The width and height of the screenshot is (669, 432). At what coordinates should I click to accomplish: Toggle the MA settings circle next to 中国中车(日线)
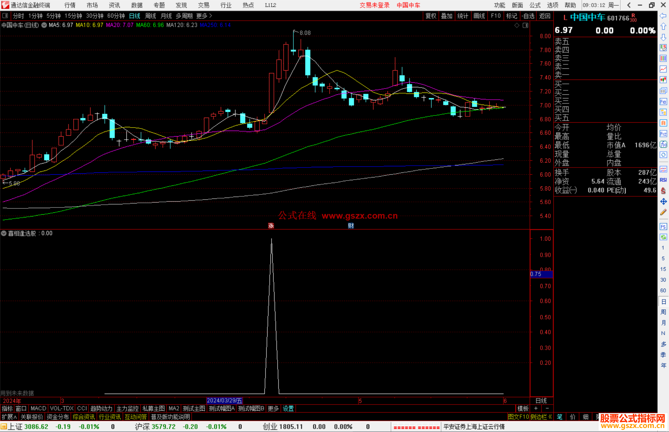(44, 25)
